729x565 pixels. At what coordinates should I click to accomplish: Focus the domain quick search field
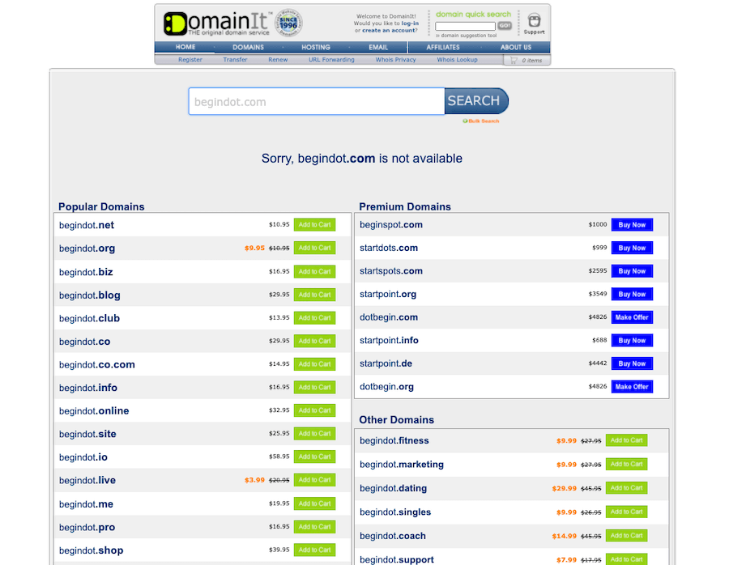click(465, 26)
